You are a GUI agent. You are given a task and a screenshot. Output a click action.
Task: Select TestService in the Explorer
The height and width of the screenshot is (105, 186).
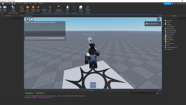[x=170, y=49]
